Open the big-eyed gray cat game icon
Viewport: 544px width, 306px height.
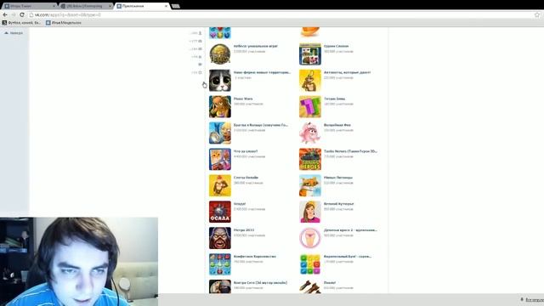(x=220, y=81)
